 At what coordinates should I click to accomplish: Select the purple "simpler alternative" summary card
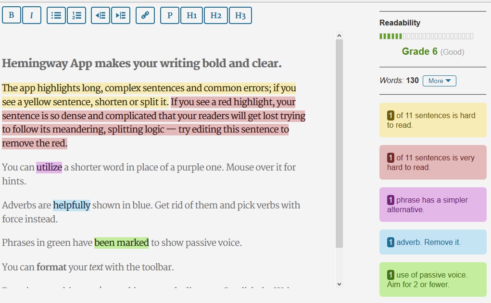tap(433, 205)
